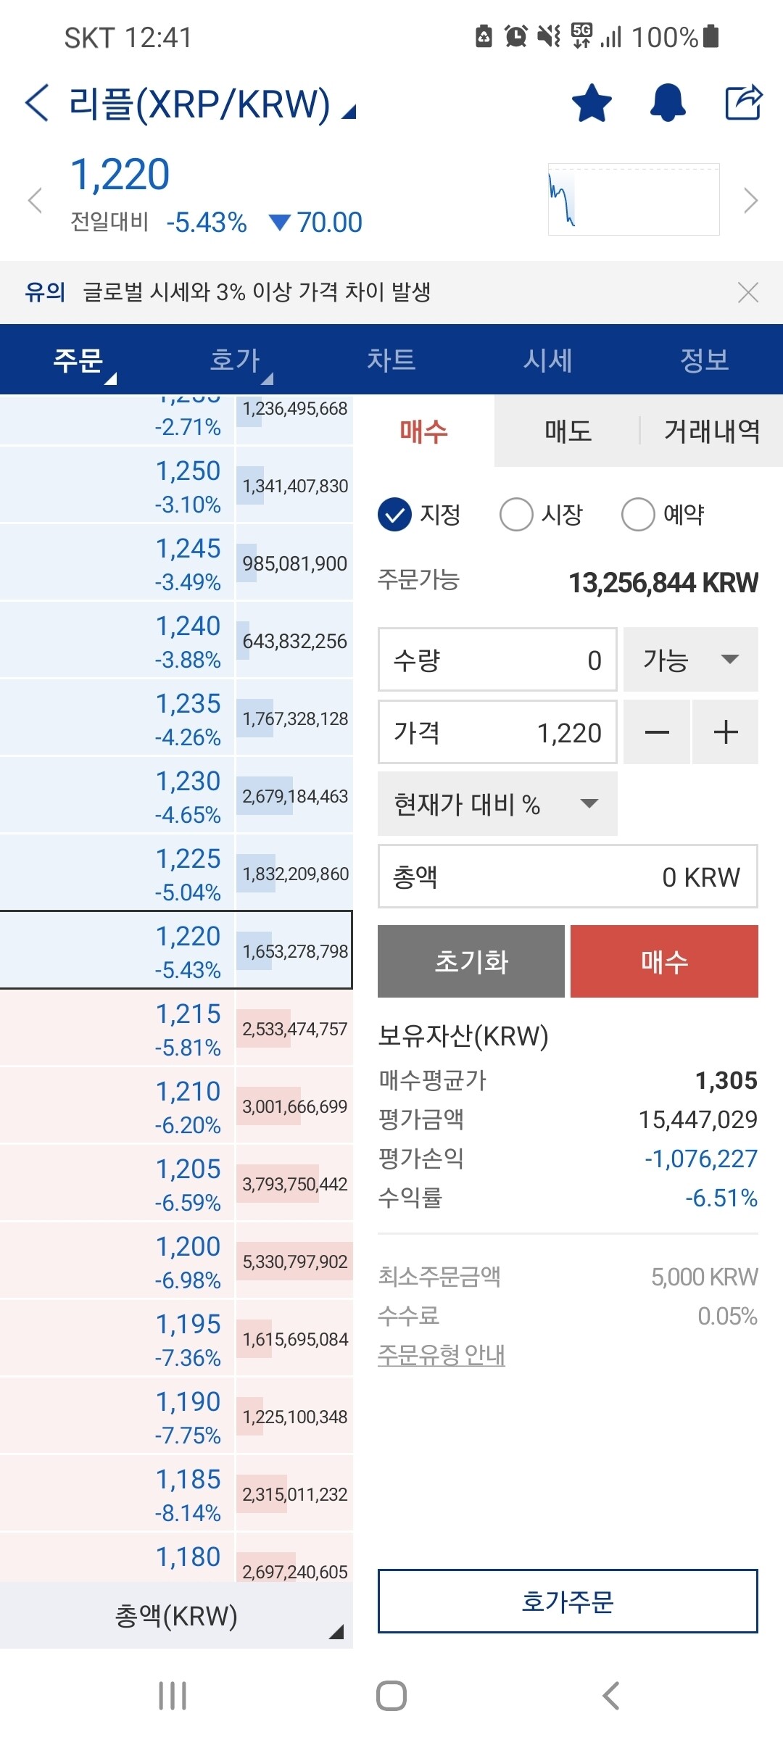Open the 주문유형 안내 link
The image size is (783, 1740).
pos(441,1354)
